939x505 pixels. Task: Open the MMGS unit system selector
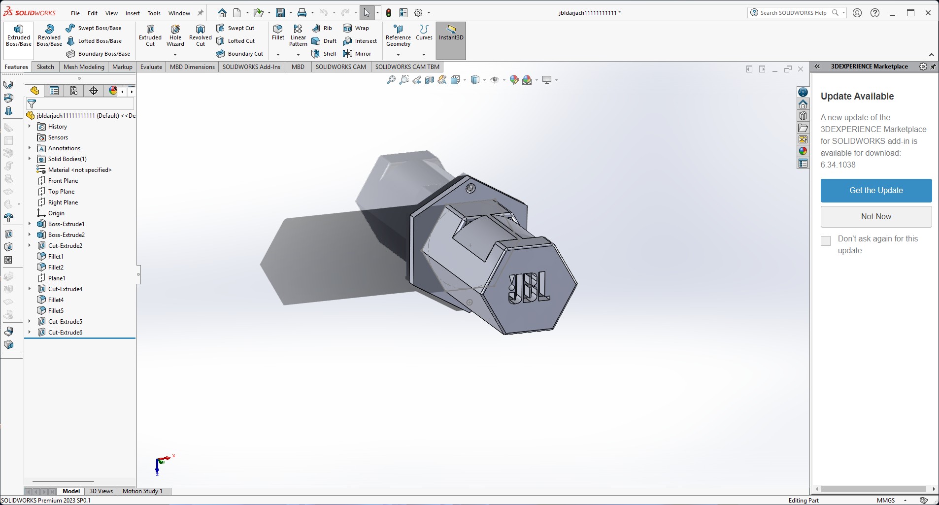tap(891, 501)
